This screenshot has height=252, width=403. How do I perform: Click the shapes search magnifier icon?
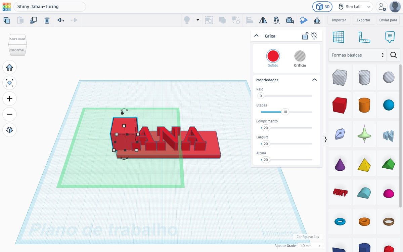click(x=394, y=55)
